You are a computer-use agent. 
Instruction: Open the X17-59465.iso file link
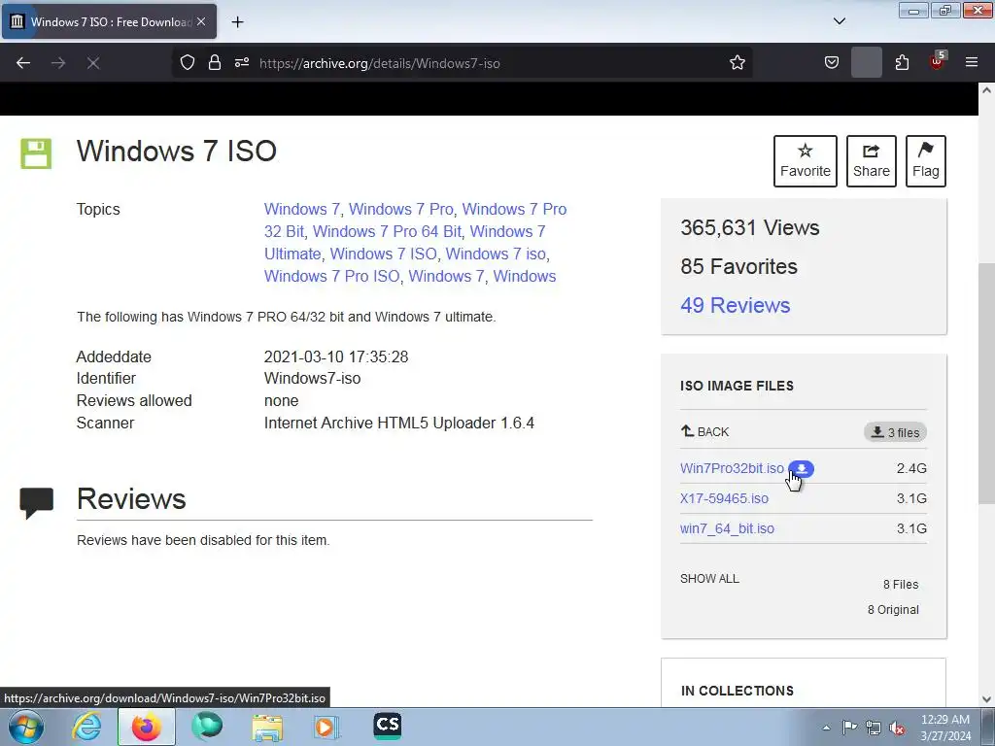(x=724, y=498)
